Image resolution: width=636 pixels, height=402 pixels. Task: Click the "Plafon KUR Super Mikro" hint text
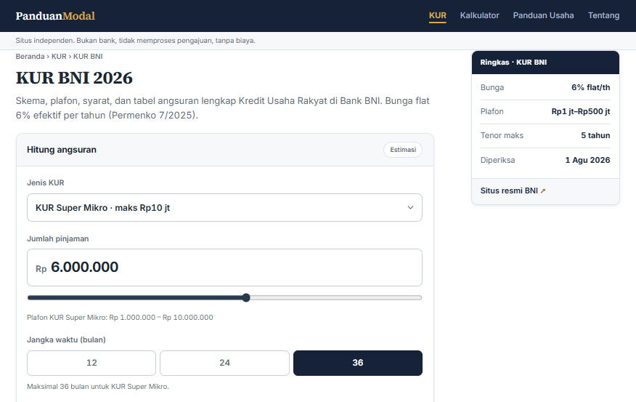(x=120, y=317)
